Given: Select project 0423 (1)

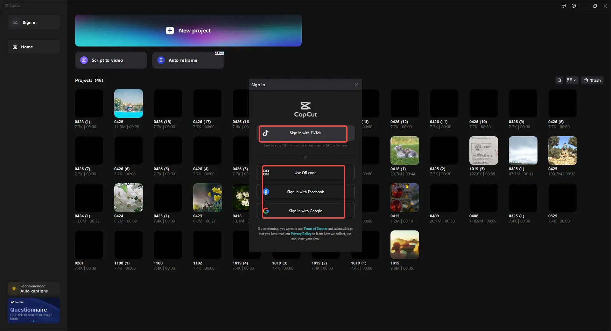Looking at the screenshot, I should point(168,198).
